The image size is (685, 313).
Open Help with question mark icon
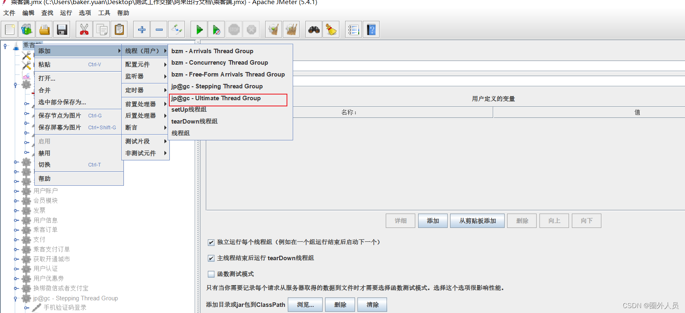371,29
